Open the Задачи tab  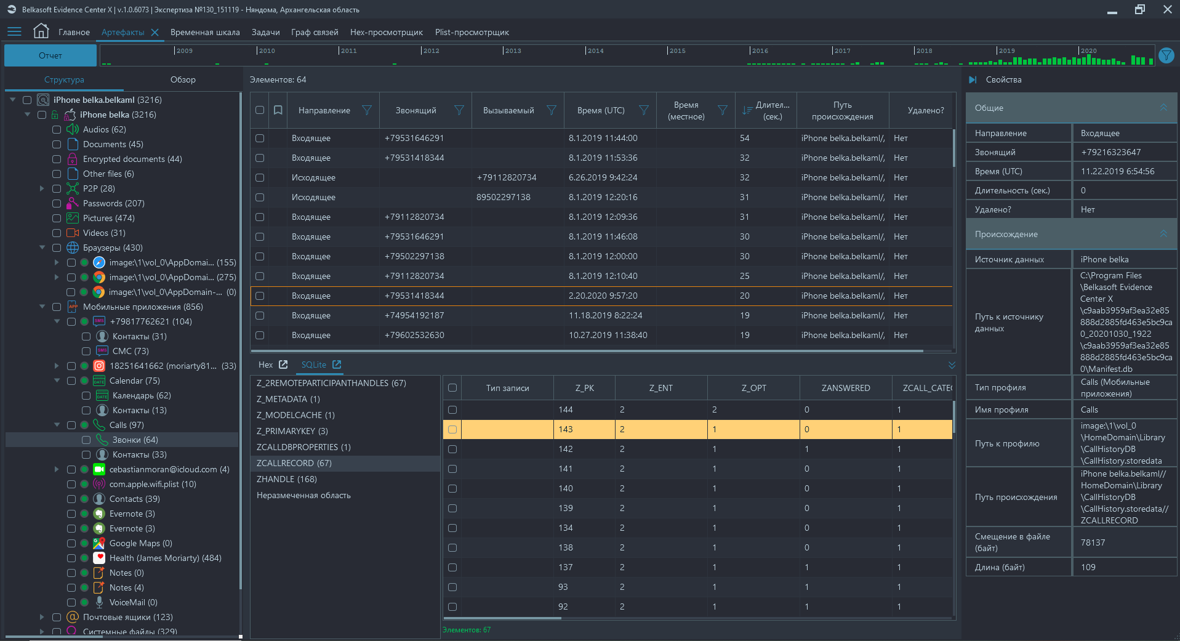265,32
